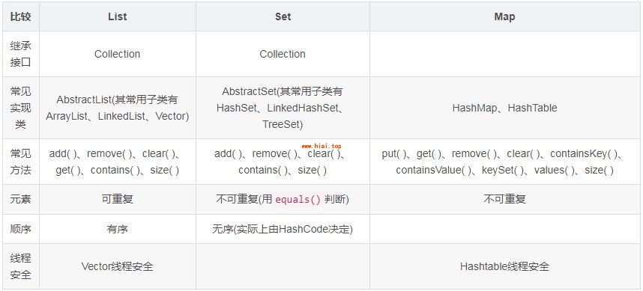Click Collection under the List column
This screenshot has width=643, height=291.
[117, 54]
